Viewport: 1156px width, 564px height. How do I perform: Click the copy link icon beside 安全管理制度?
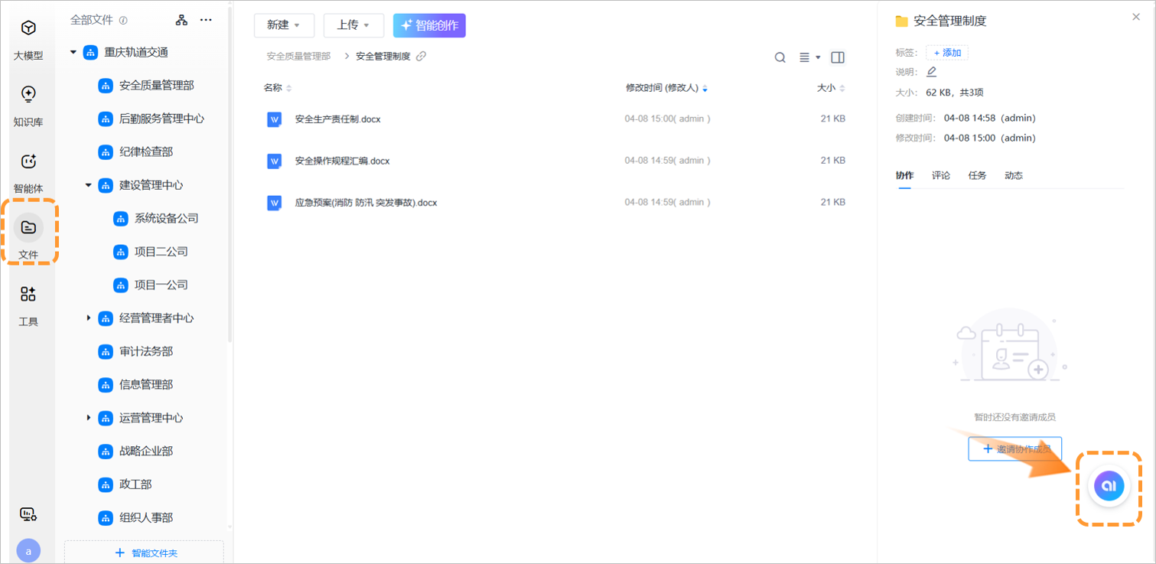coord(421,57)
